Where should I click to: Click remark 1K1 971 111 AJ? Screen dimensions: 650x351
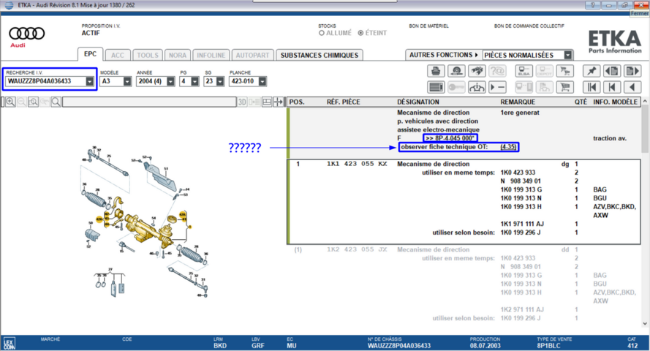click(x=522, y=224)
